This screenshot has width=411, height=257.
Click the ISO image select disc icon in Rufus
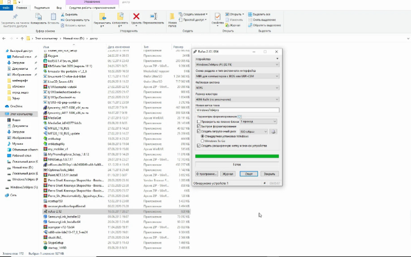274,131
